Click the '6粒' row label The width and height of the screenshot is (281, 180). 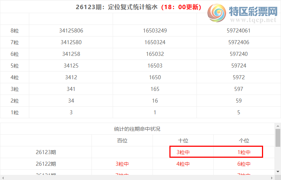[15, 54]
